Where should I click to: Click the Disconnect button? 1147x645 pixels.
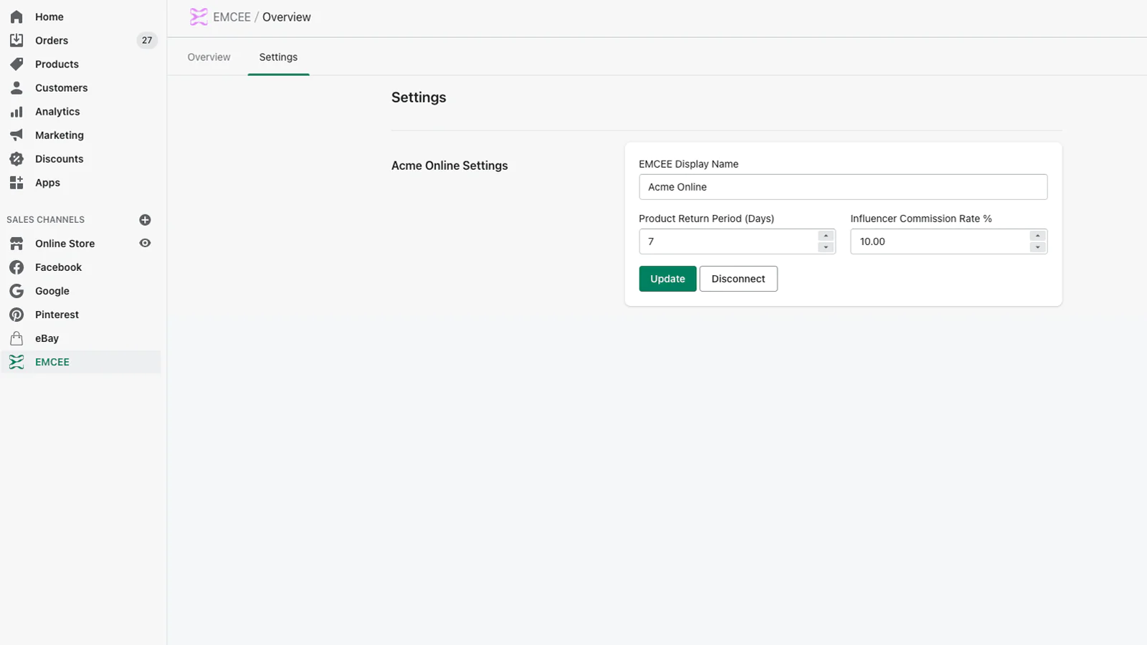pos(738,279)
